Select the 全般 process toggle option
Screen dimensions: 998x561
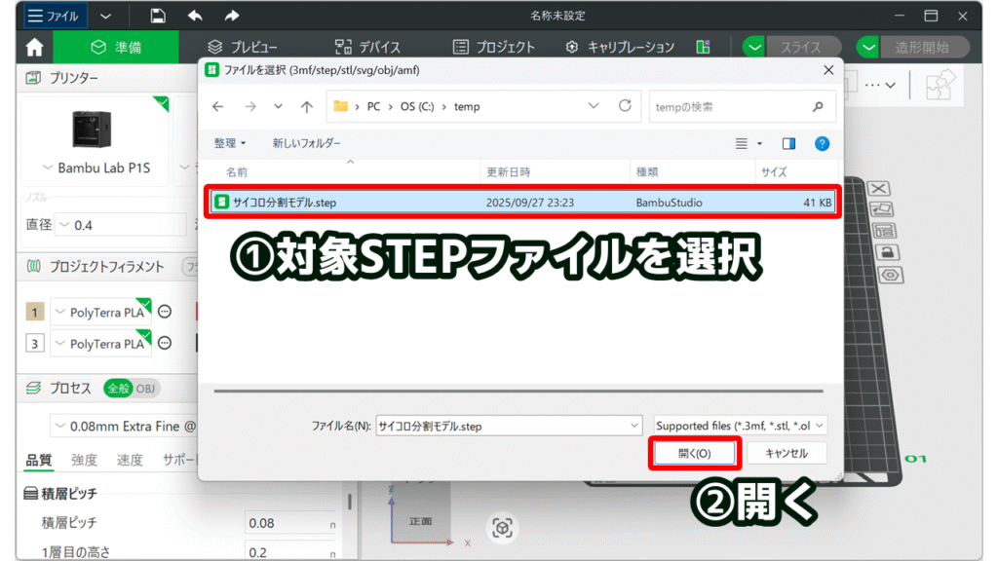[x=117, y=388]
